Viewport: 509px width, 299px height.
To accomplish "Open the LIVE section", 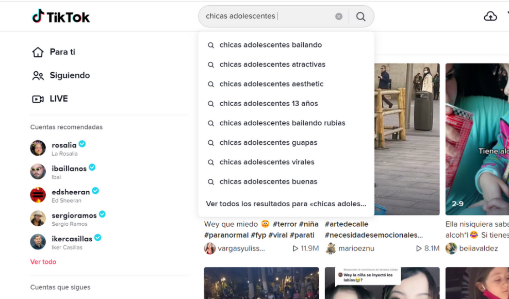I will point(50,98).
